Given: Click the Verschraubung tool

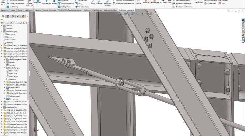Looking at the screenshot, I should (82, 7).
